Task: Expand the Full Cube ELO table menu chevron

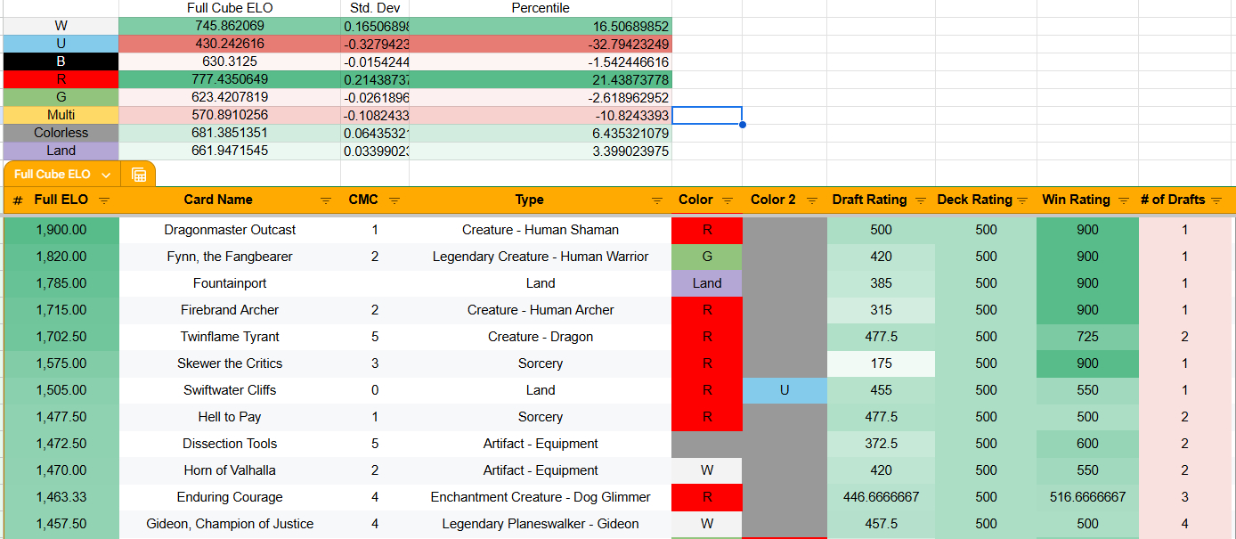Action: 106,175
